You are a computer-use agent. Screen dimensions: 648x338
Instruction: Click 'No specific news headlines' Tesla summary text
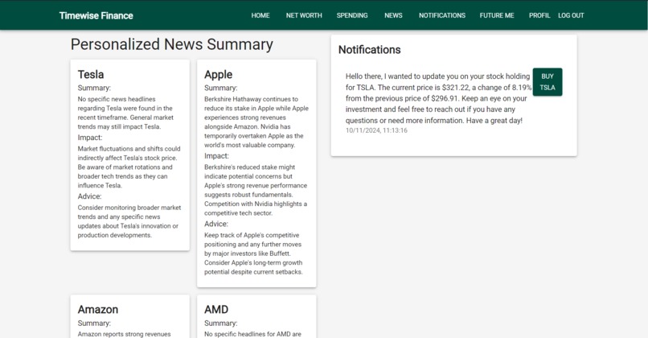(x=125, y=113)
